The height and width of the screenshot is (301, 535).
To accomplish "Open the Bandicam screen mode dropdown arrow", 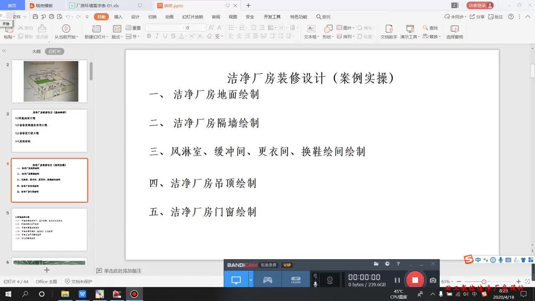I will 251,280.
